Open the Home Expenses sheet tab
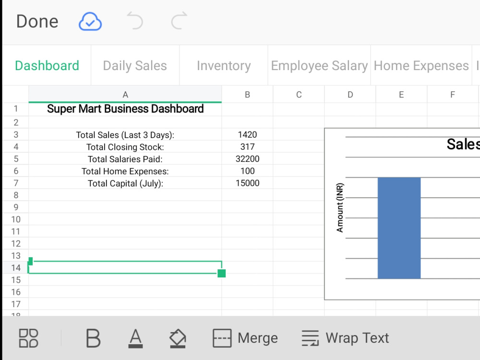This screenshot has width=480, height=360. point(421,65)
